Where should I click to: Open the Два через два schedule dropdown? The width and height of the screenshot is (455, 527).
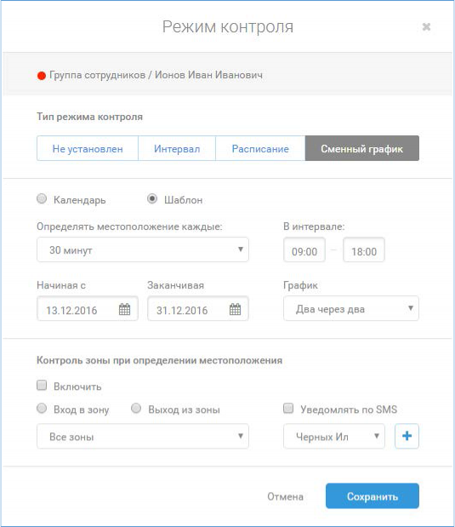[351, 308]
